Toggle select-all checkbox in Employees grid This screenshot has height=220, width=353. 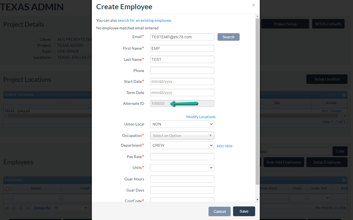tap(8, 189)
